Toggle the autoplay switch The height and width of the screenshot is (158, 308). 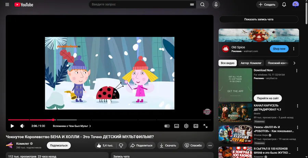pos(167,126)
